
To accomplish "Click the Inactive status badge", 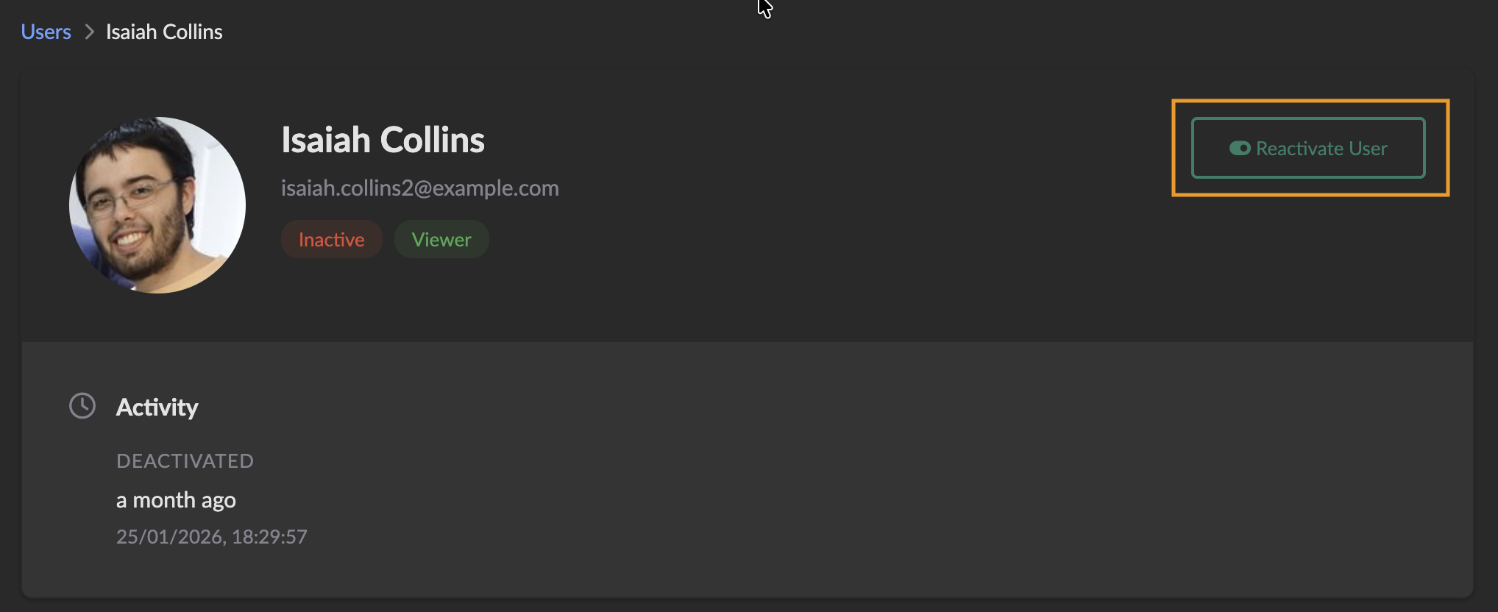I will point(332,239).
